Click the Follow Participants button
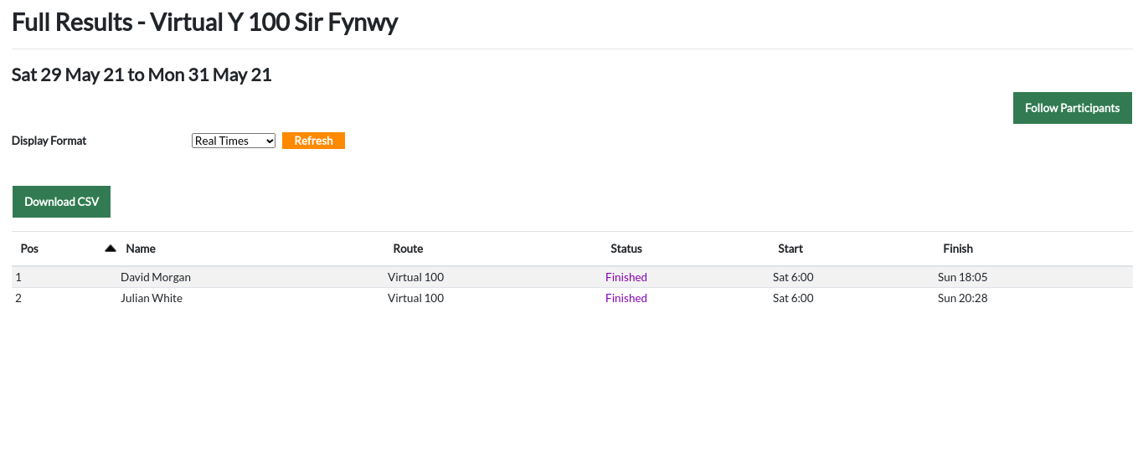1138x457 pixels. tap(1072, 108)
